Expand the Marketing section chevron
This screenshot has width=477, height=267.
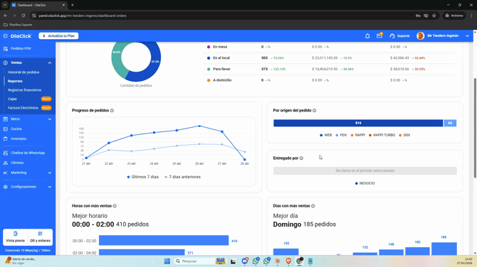pos(50,173)
